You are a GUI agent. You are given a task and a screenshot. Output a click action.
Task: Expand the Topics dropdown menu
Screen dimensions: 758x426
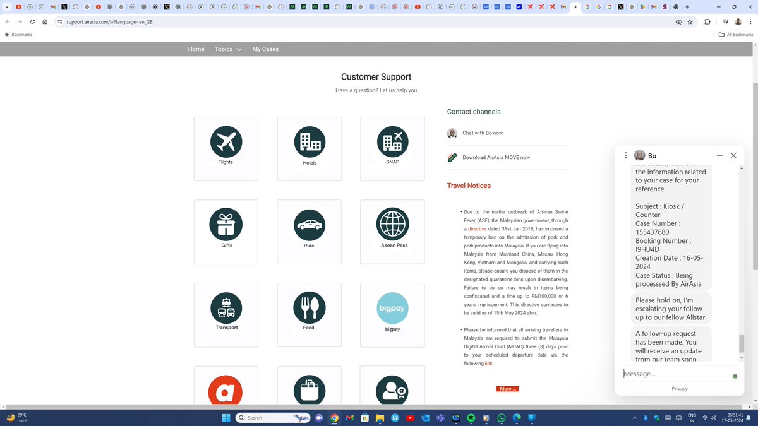[228, 49]
